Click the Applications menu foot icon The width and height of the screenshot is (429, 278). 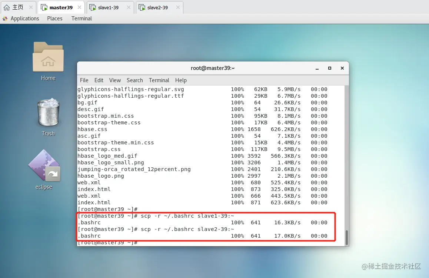point(5,19)
